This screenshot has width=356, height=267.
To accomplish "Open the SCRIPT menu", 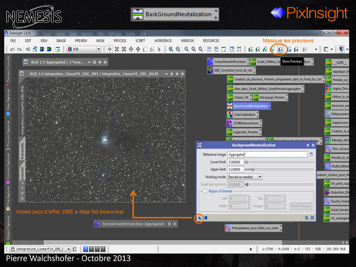I will pyautogui.click(x=140, y=41).
